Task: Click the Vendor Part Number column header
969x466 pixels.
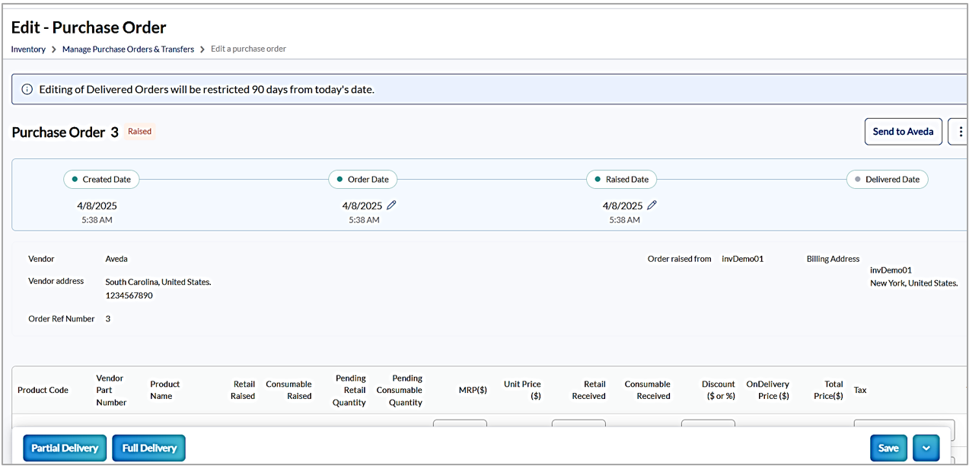Action: pyautogui.click(x=111, y=390)
